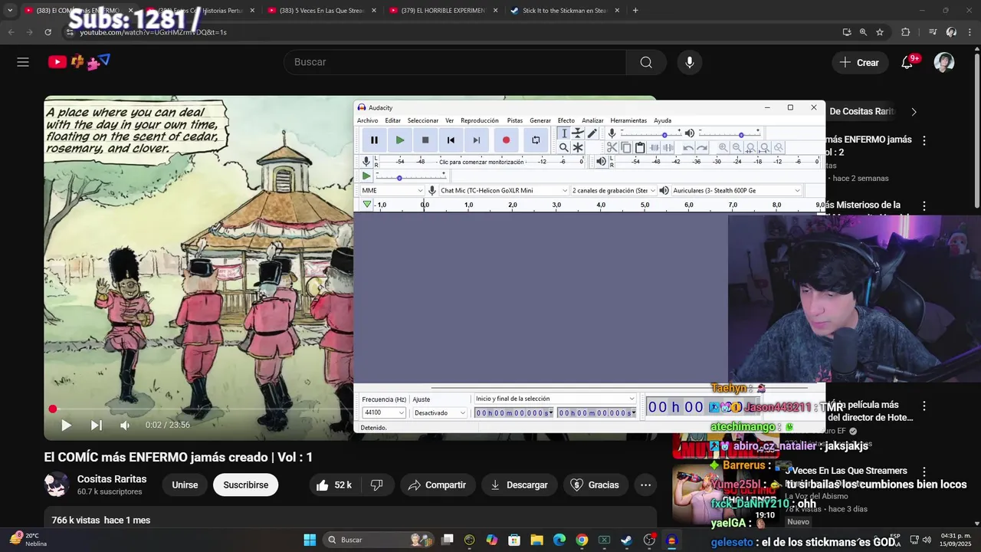Screen dimensions: 981x552
Task: Select the Multi-tool asterisk icon
Action: pyautogui.click(x=578, y=147)
